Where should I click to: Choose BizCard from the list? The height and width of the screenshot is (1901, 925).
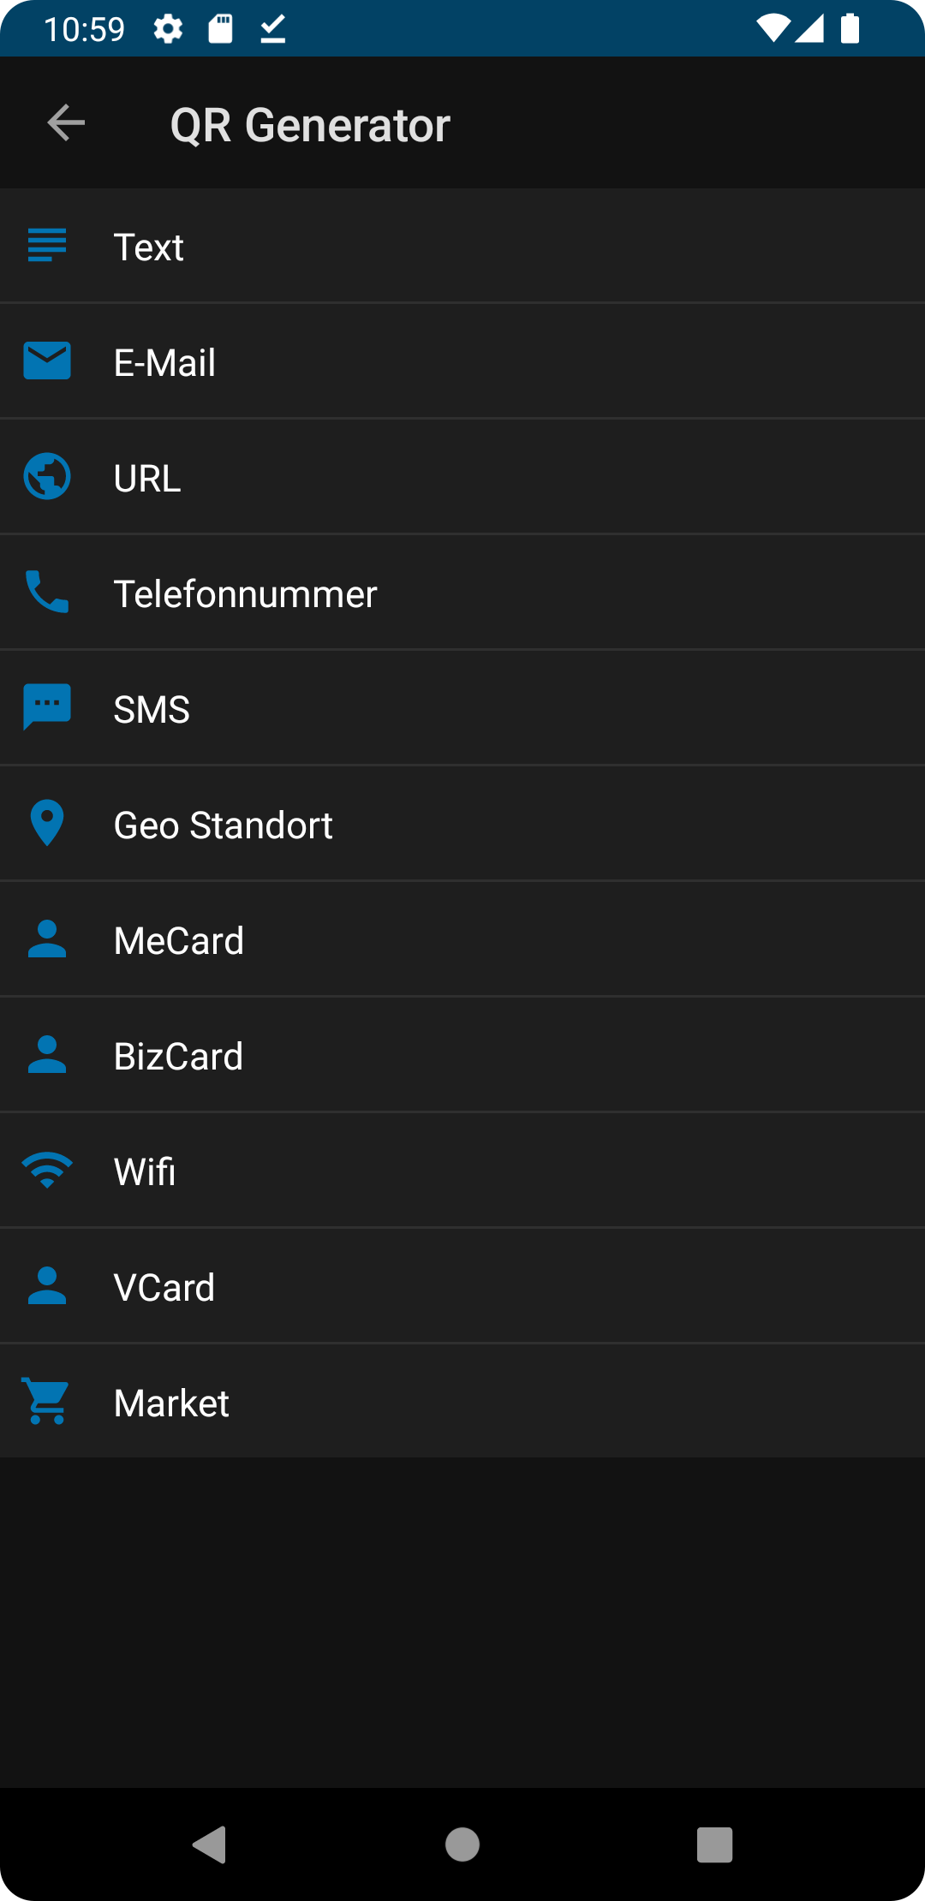point(462,1056)
